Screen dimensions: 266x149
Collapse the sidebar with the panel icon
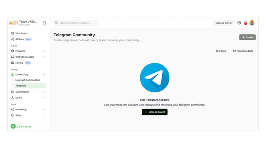click(x=44, y=23)
